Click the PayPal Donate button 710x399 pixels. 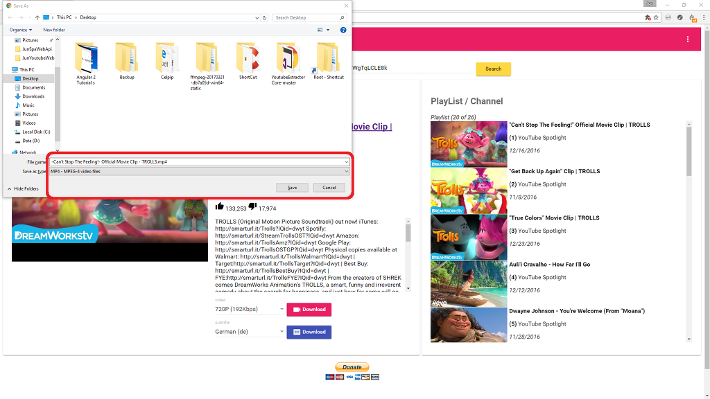(x=352, y=367)
